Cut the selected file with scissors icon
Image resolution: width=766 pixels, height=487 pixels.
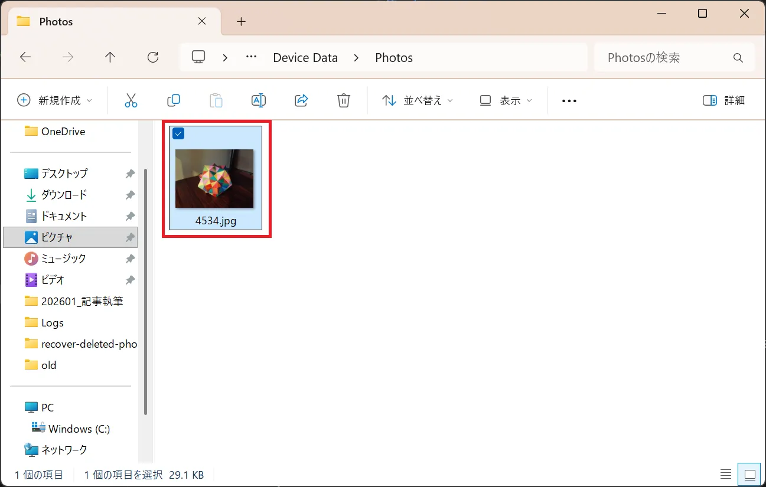[x=131, y=100]
